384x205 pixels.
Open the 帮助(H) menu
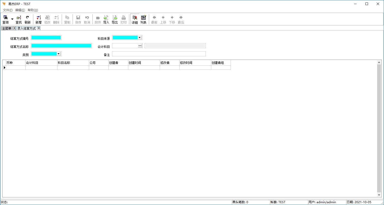click(33, 10)
